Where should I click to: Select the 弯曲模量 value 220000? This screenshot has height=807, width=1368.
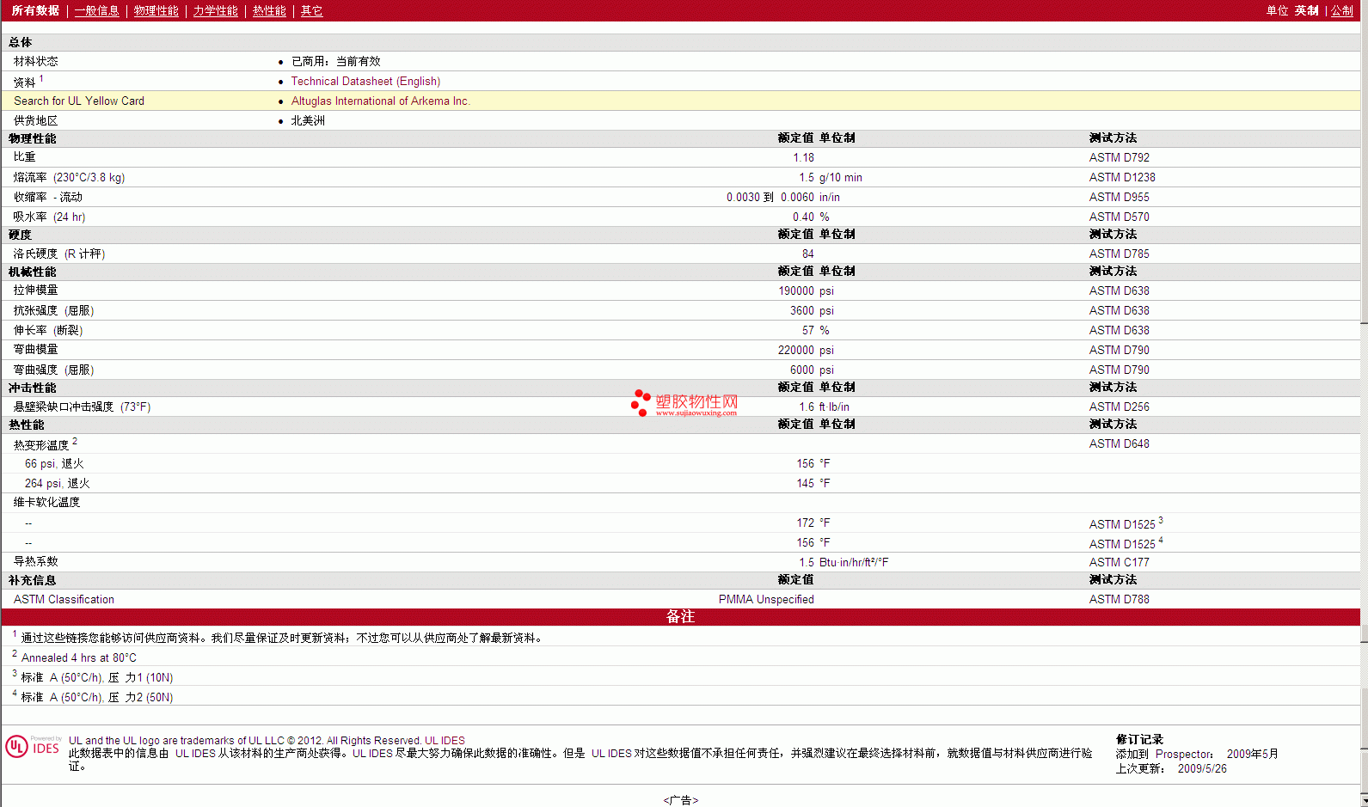pyautogui.click(x=796, y=350)
